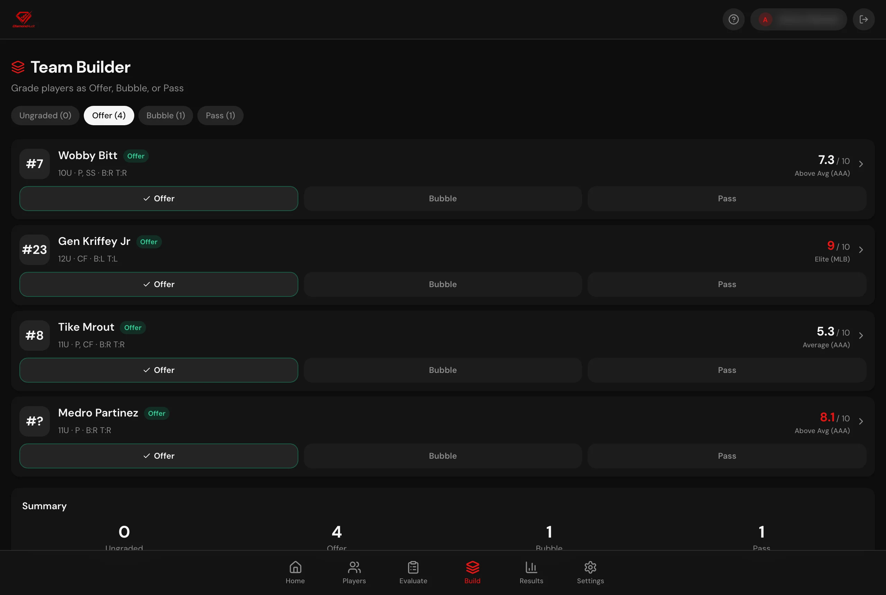Open Evaluate in bottom navigation
The width and height of the screenshot is (886, 595).
click(x=413, y=573)
